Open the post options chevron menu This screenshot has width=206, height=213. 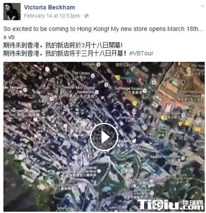[x=202, y=6]
